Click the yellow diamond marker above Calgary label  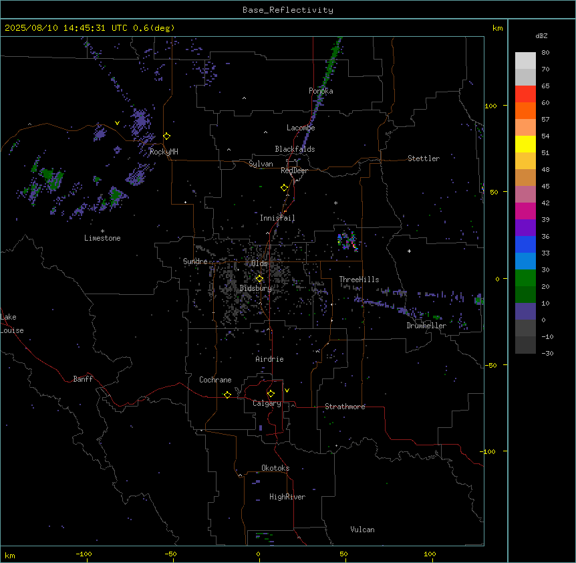click(x=271, y=394)
